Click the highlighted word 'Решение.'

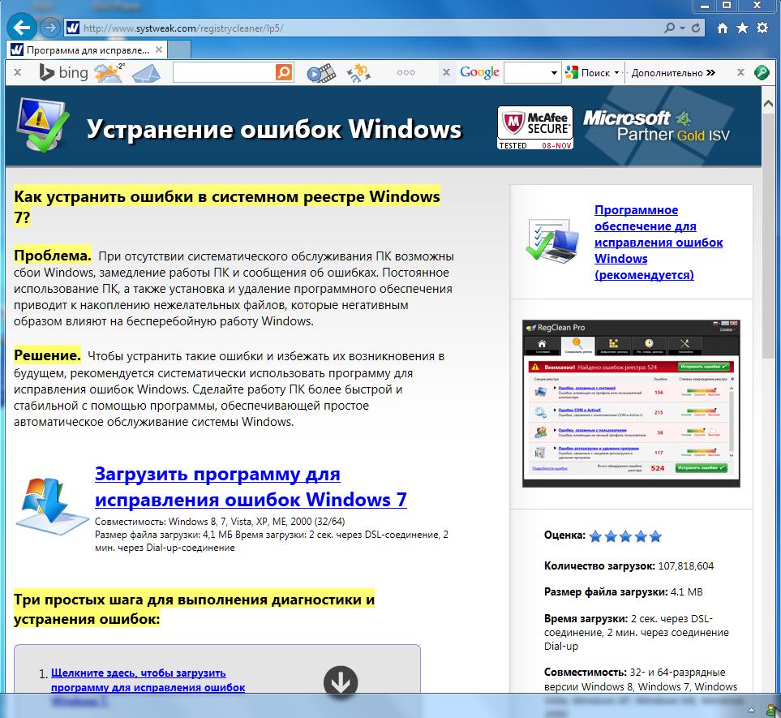tap(47, 355)
